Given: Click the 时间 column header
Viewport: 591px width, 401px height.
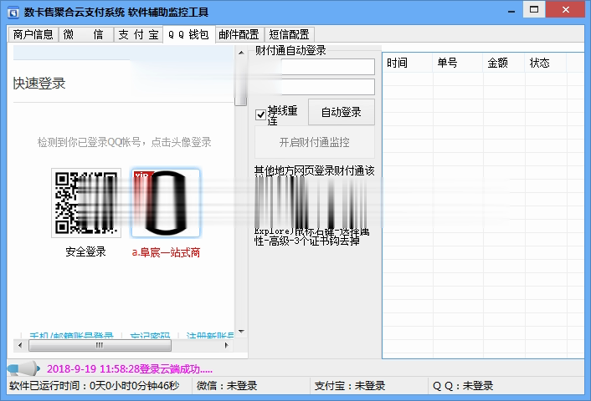Looking at the screenshot, I should pyautogui.click(x=408, y=63).
